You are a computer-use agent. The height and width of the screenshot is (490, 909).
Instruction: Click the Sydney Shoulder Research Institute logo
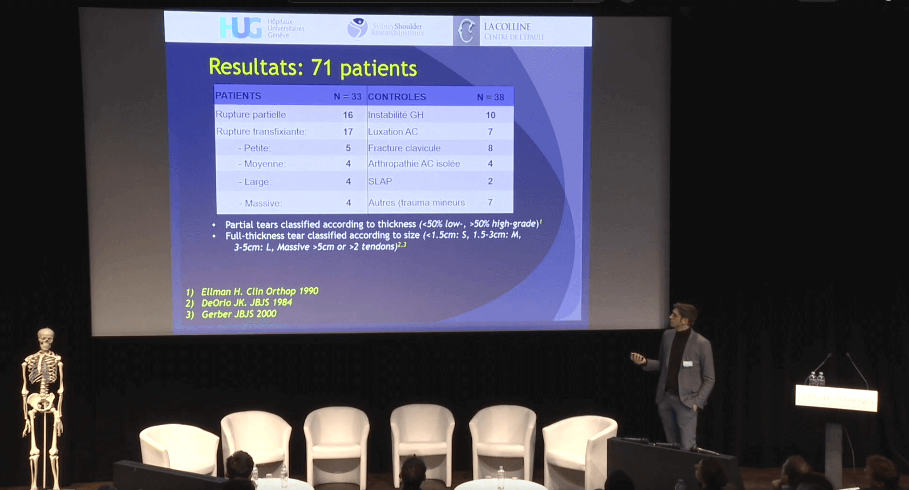[x=385, y=28]
